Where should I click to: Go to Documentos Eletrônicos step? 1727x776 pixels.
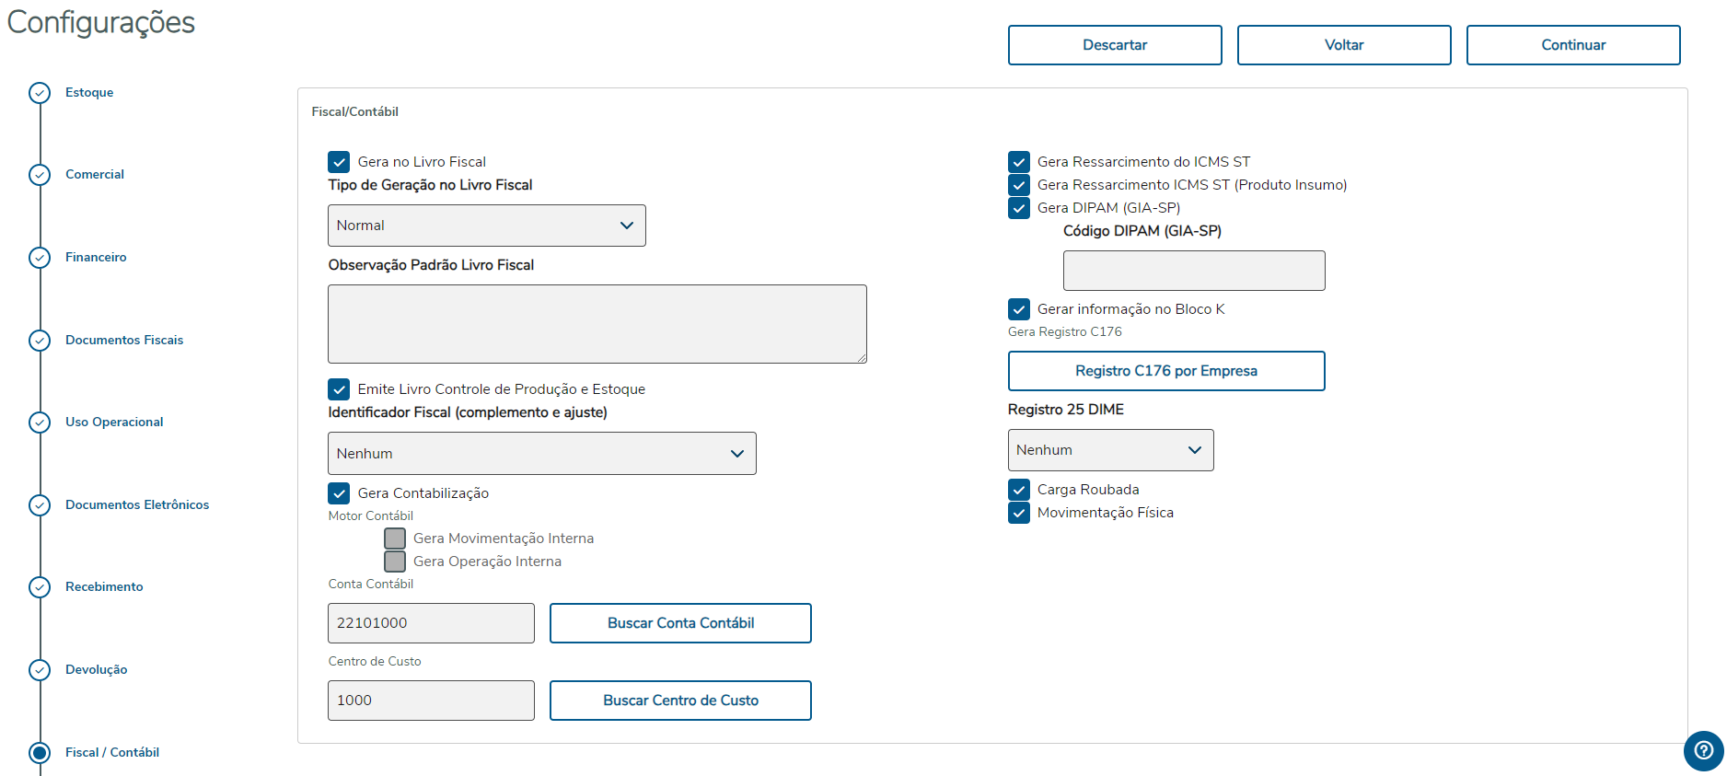pos(137,505)
